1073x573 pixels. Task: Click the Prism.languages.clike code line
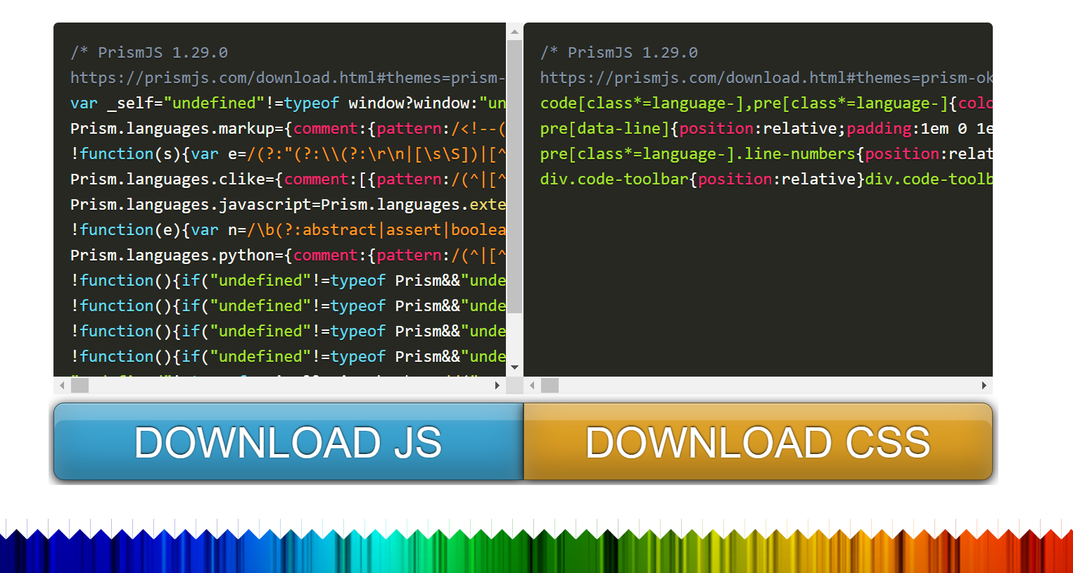[x=288, y=179]
